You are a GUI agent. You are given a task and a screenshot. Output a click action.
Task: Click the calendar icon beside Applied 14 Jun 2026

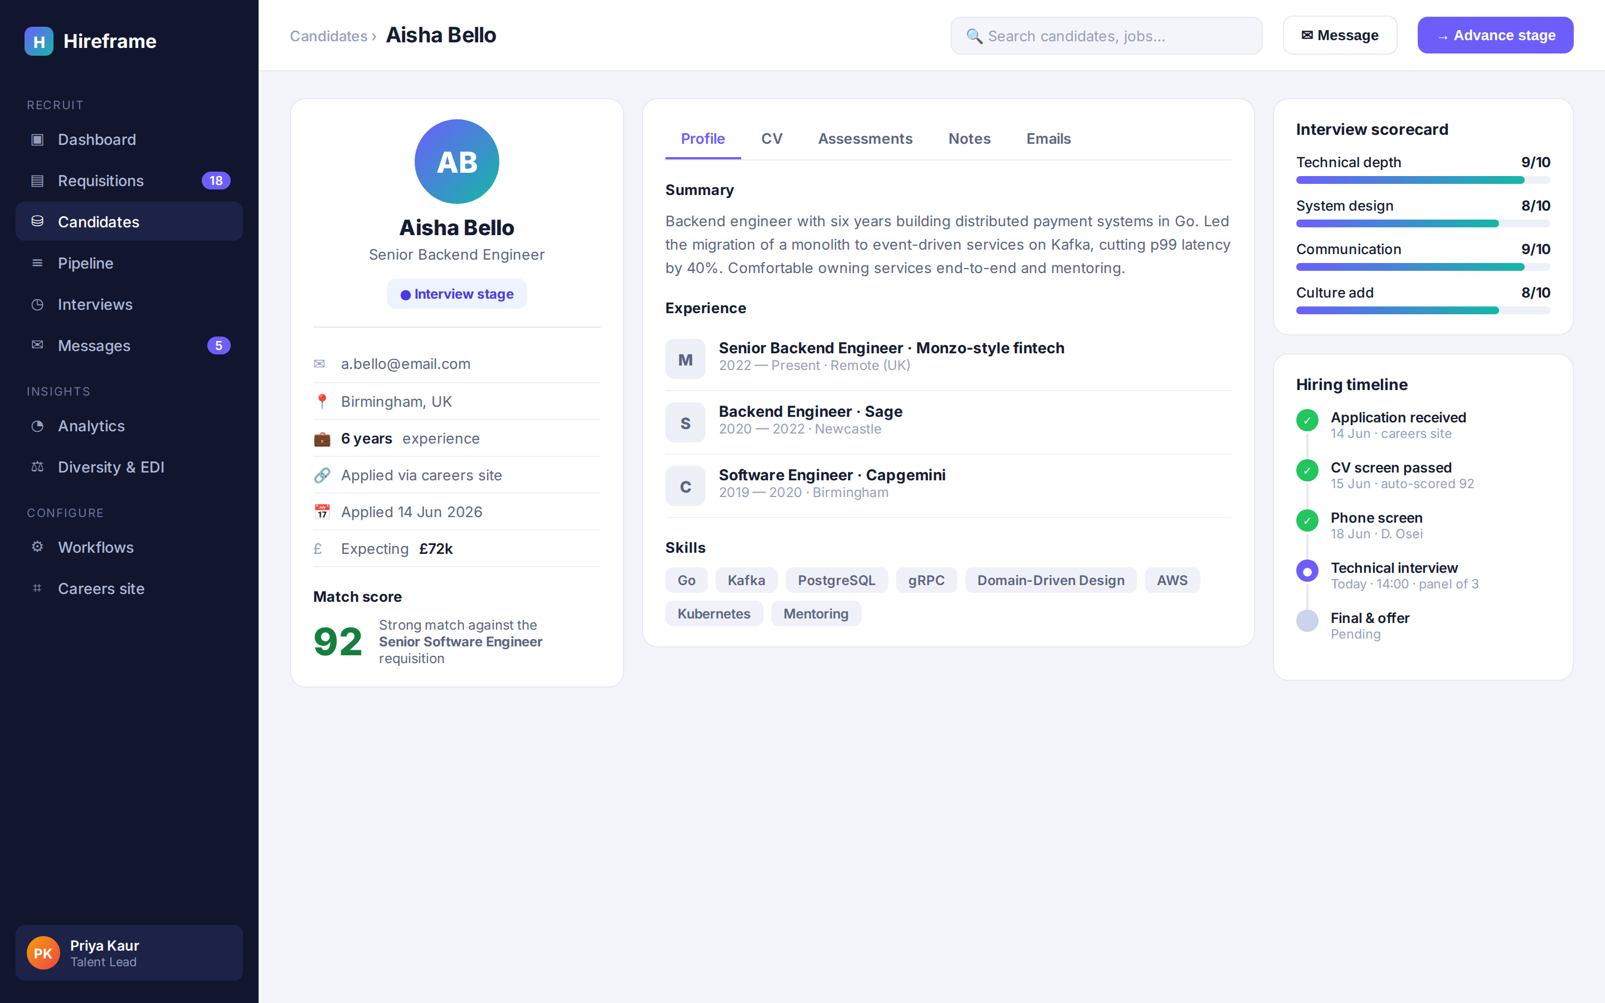click(322, 512)
